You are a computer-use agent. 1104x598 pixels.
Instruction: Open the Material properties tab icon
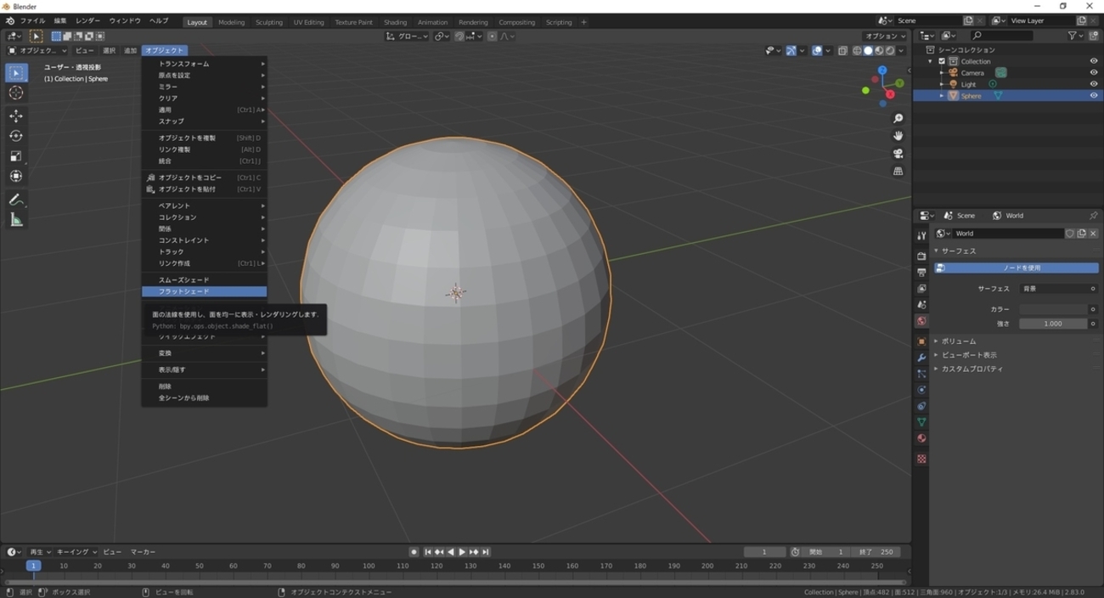[x=921, y=438]
